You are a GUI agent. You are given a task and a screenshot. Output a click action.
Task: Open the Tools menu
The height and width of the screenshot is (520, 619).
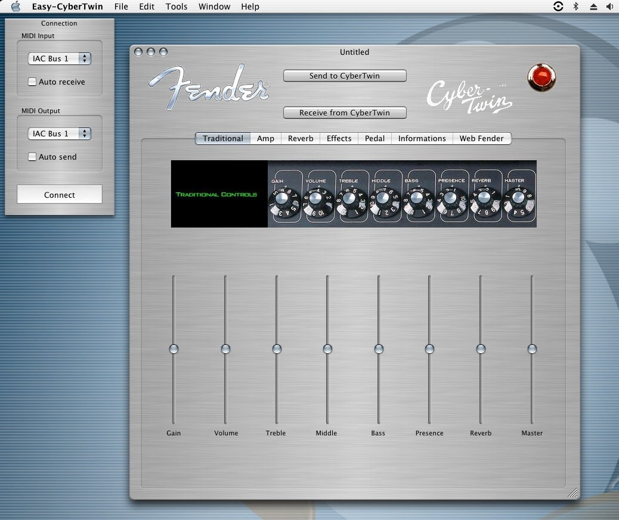tap(177, 7)
